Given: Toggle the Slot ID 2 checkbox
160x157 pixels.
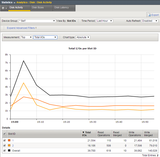Looking at the screenshot, I should tap(4, 146).
